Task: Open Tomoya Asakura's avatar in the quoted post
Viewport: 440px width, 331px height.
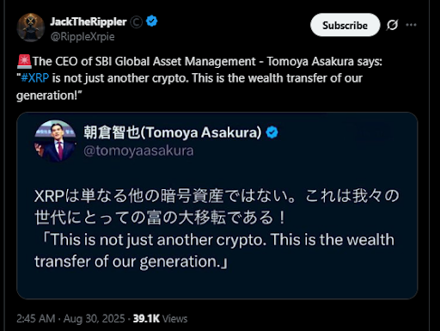Action: (x=55, y=141)
